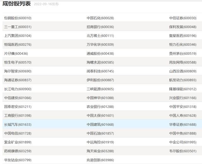Screen dimensions: 202x164
Task: Open 华友钴业(603799)
Action: (x=18, y=160)
